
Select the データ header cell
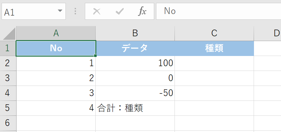pos(135,48)
